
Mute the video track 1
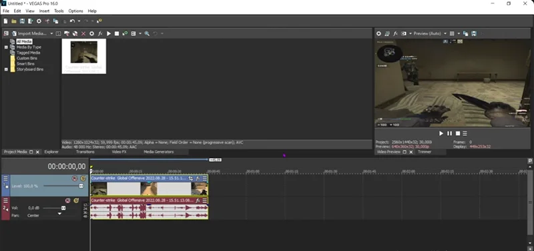point(75,178)
